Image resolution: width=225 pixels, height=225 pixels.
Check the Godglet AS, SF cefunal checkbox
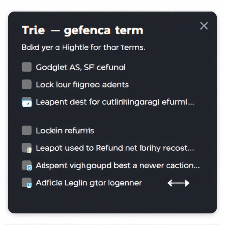click(x=27, y=67)
